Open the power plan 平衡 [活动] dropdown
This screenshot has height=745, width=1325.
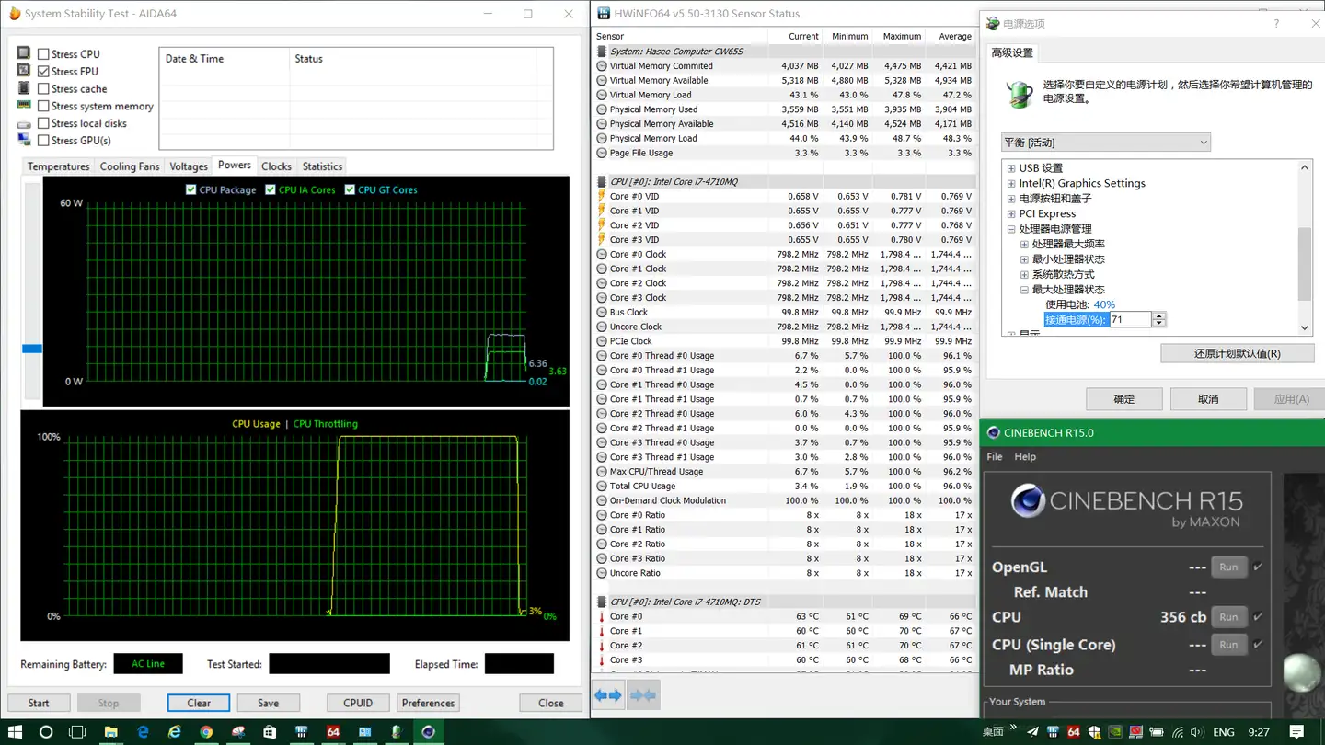coord(1105,143)
